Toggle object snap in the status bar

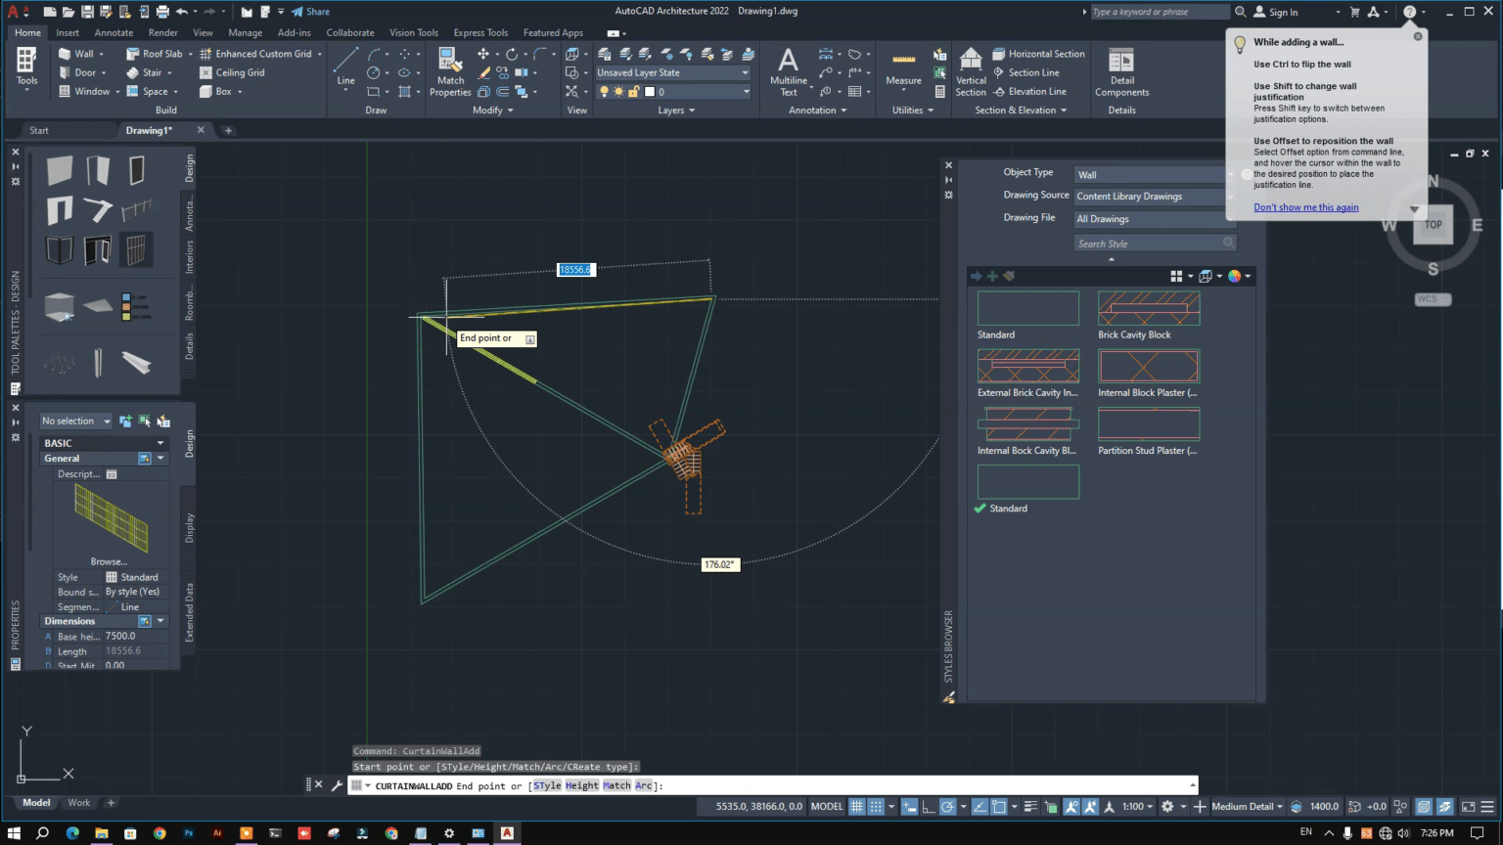click(x=999, y=806)
